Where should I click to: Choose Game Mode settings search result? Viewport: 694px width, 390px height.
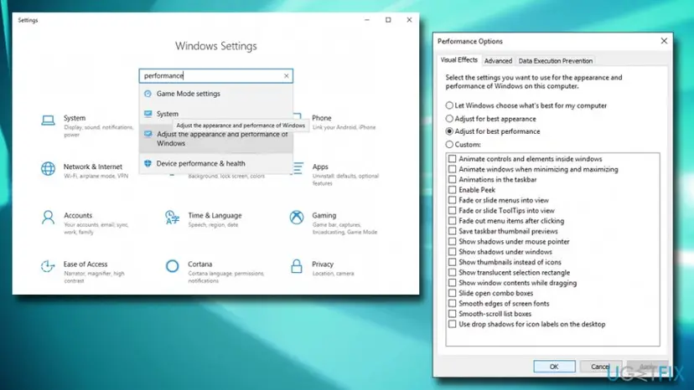point(216,94)
